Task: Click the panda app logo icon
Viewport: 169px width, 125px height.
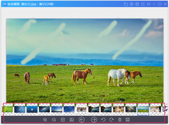Action: [x=5, y=4]
